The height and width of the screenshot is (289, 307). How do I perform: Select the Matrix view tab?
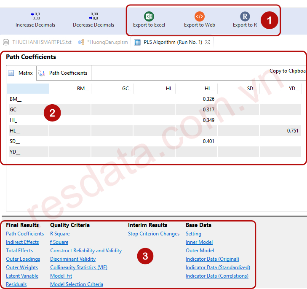[21, 73]
